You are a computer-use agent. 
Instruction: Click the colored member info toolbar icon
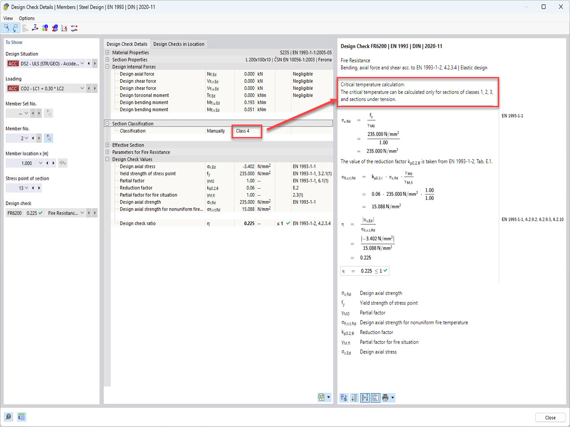[x=45, y=28]
